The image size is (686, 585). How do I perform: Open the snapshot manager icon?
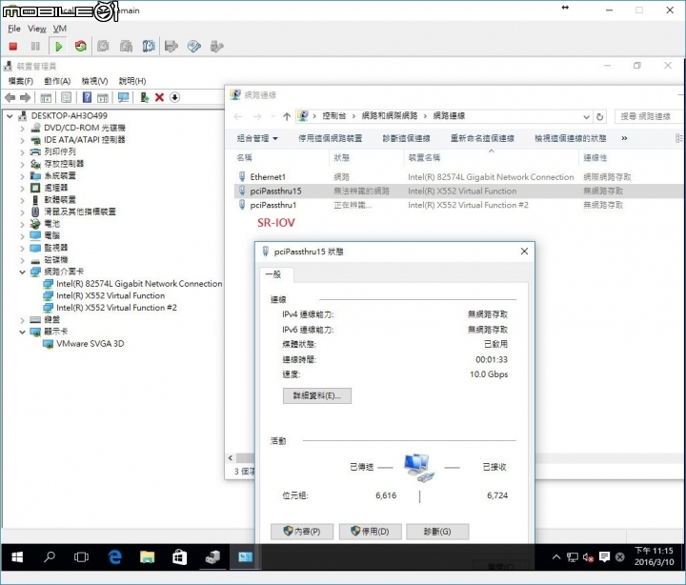click(x=149, y=46)
